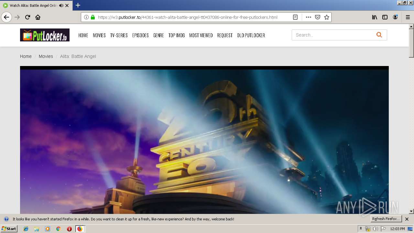Screen dimensions: 414x233
Task: Open the Firefox account icon
Action: [395, 17]
